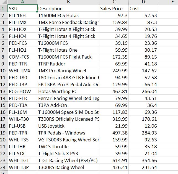Click T-Flight Stick X PS3 cell
The height and width of the screenshot is (174, 178).
click(68, 154)
